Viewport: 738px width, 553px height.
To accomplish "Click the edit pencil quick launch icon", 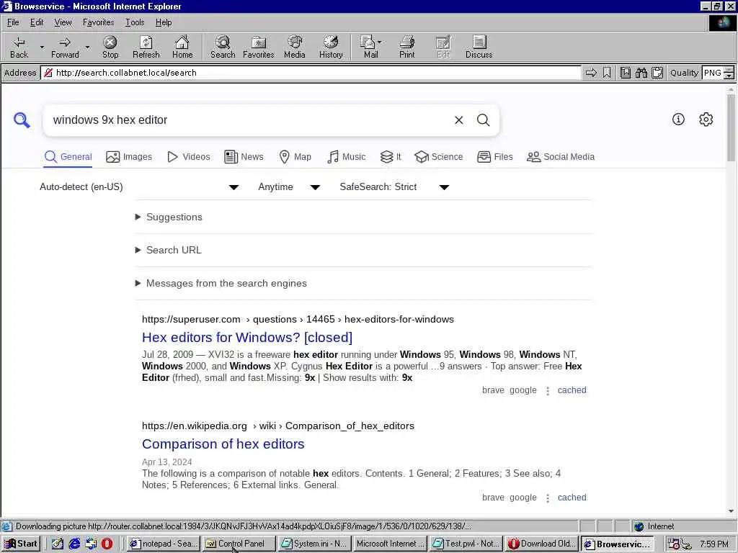I will 58,544.
